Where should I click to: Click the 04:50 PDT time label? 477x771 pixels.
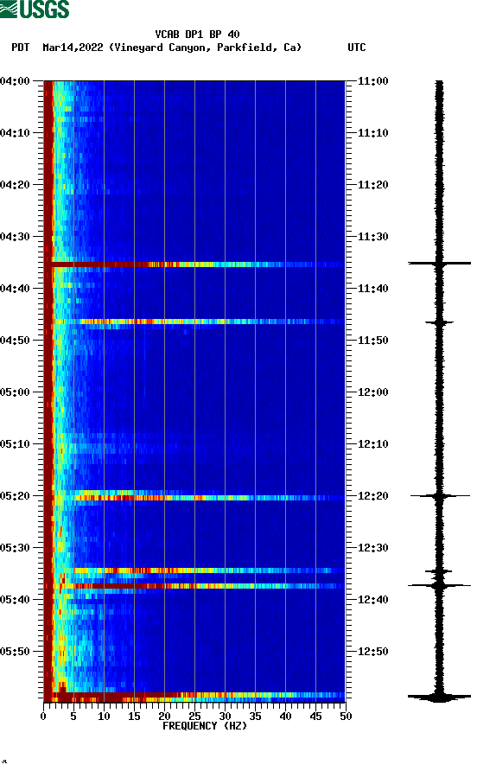pyautogui.click(x=15, y=341)
